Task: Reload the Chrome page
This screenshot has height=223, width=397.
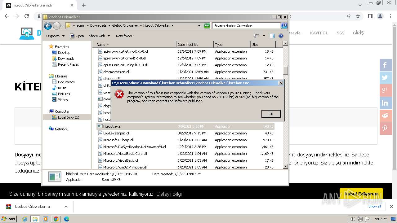Action: 27,16
